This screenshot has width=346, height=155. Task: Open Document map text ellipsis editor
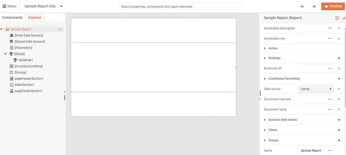coord(330,99)
